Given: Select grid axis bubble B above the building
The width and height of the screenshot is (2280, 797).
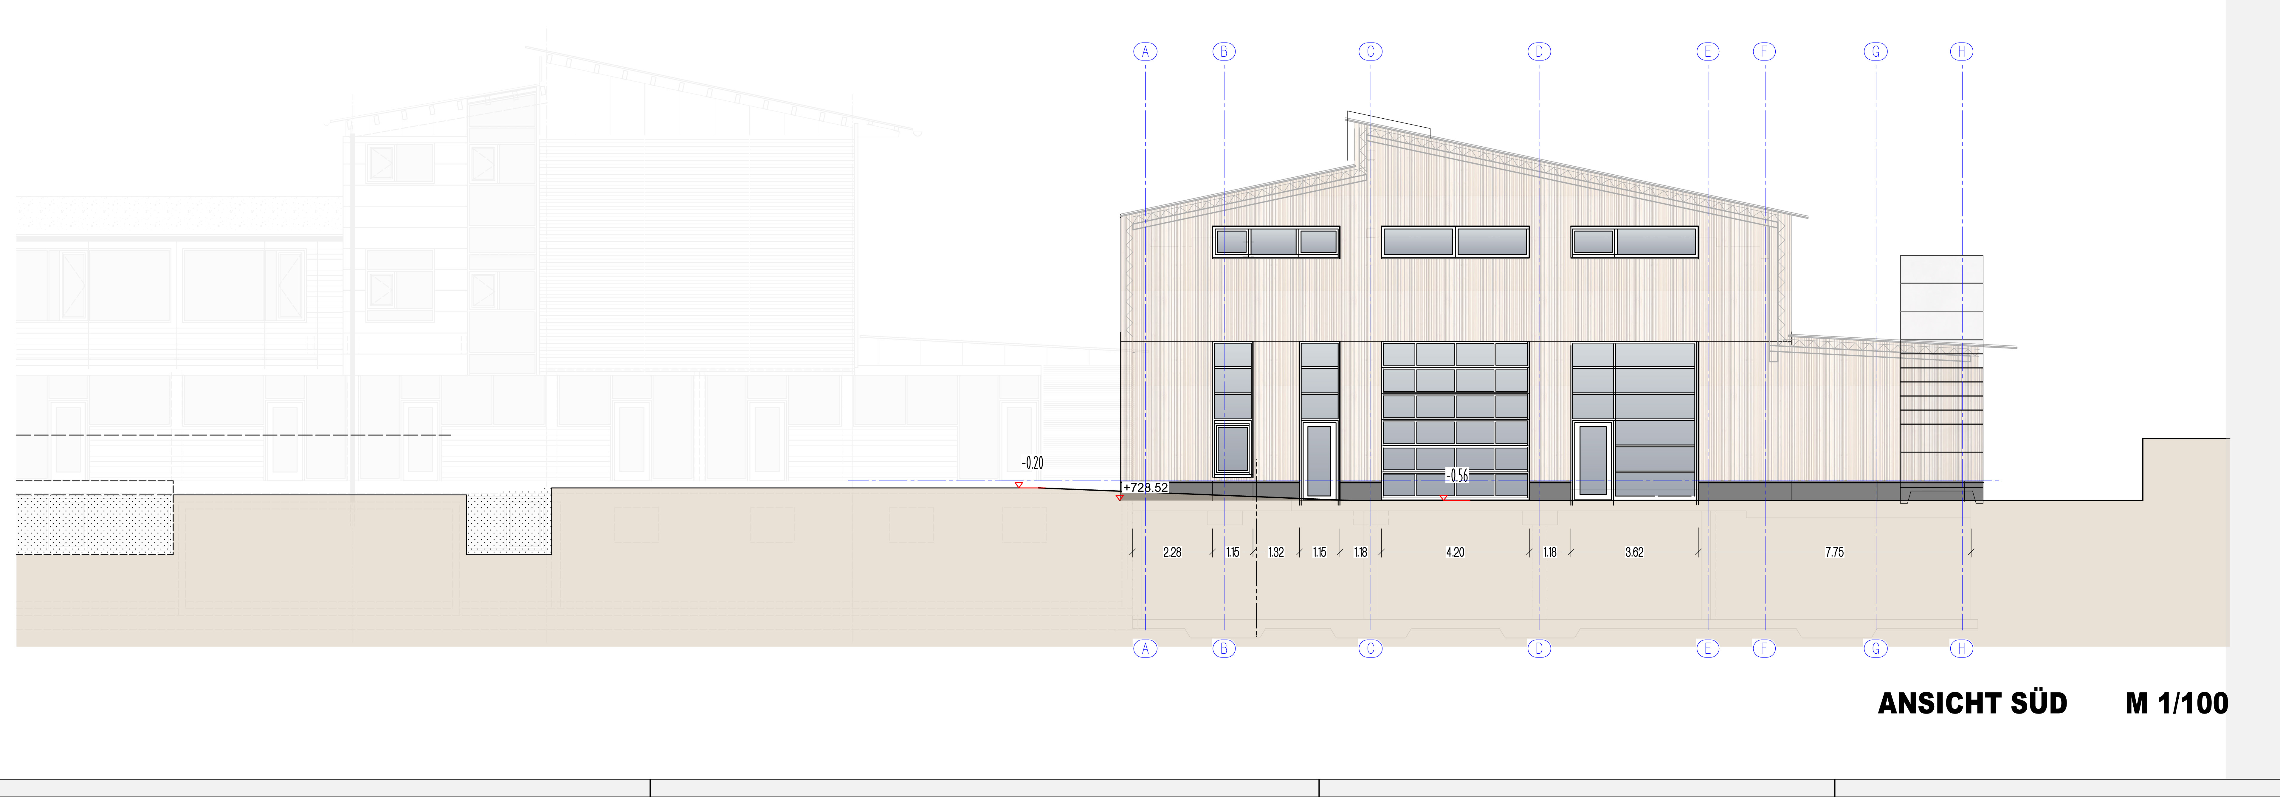Looking at the screenshot, I should [1224, 51].
